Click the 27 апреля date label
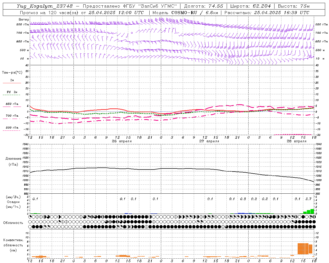 (209, 141)
